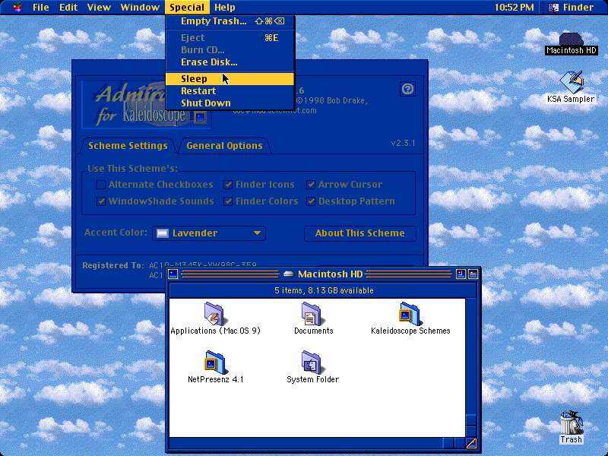Click the menu bar clock showing 10:52 PM
This screenshot has width=608, height=456.
point(515,8)
